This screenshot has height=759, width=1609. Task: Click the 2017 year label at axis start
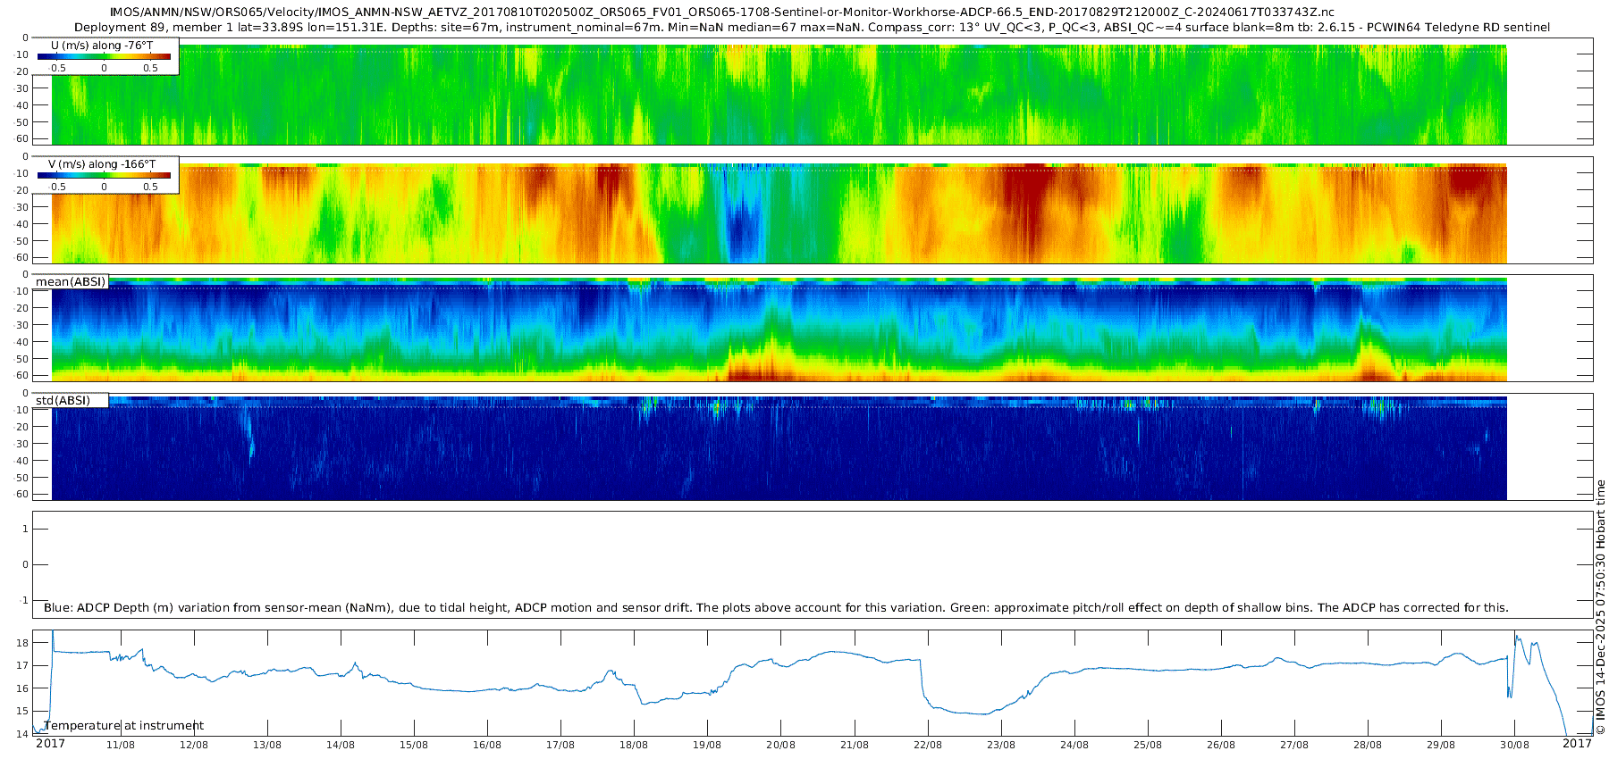pyautogui.click(x=50, y=743)
